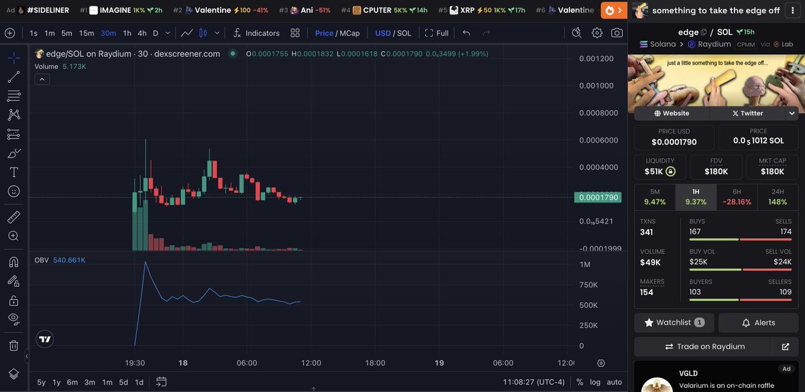Hide all drawings with eye icon
This screenshot has height=392, width=805.
point(13,320)
